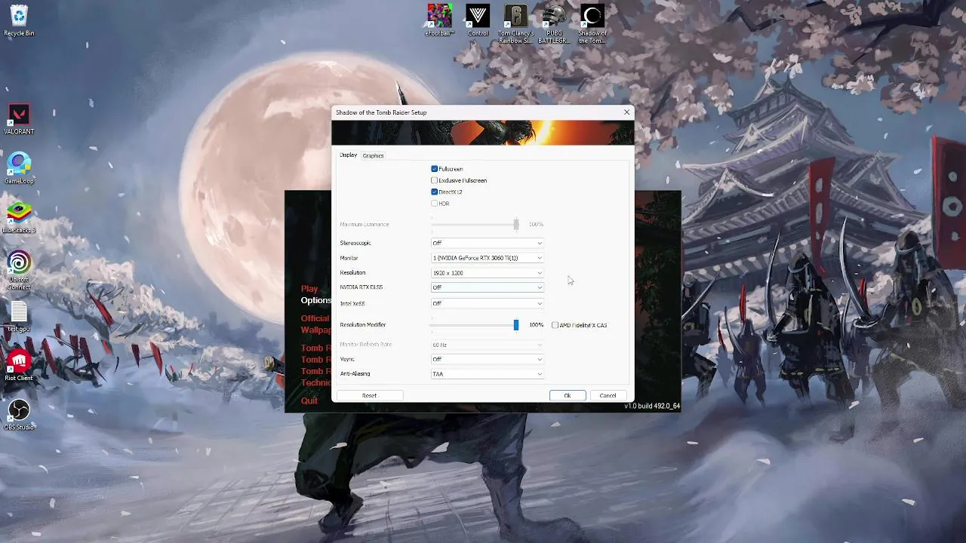
Task: Click the Reset button
Action: [x=369, y=395]
